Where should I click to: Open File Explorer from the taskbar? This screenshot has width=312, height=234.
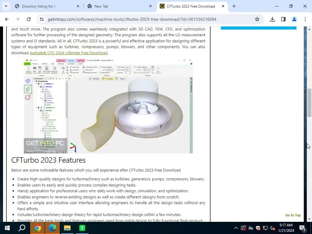[x=67, y=228]
